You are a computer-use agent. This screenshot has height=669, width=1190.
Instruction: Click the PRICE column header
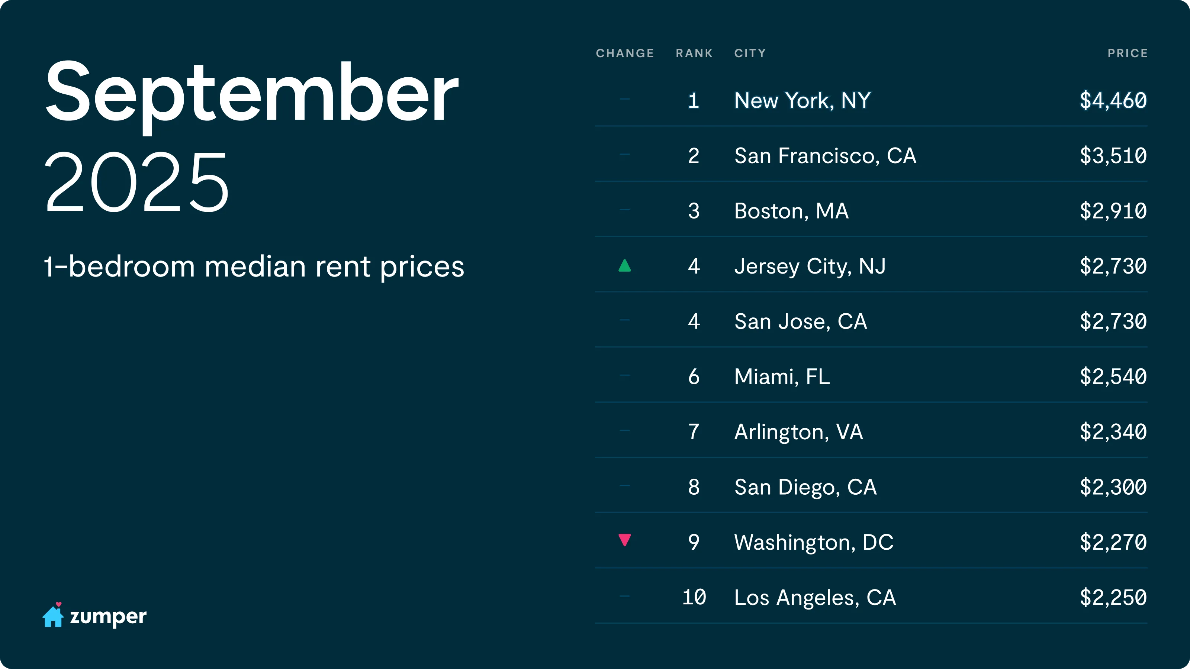click(1127, 53)
